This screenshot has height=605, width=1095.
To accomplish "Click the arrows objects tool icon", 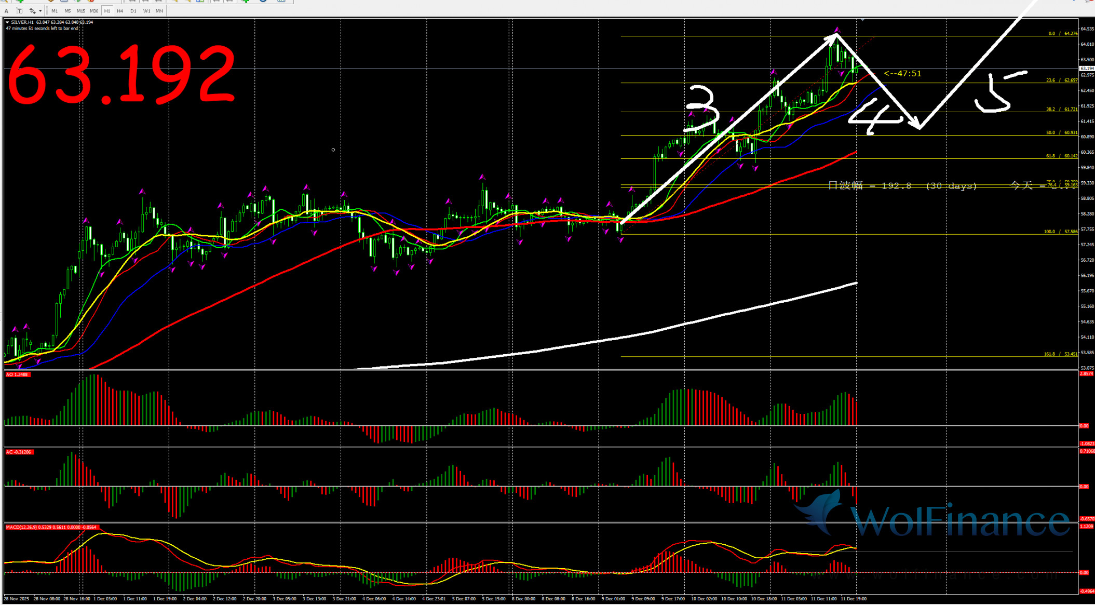I will click(32, 11).
